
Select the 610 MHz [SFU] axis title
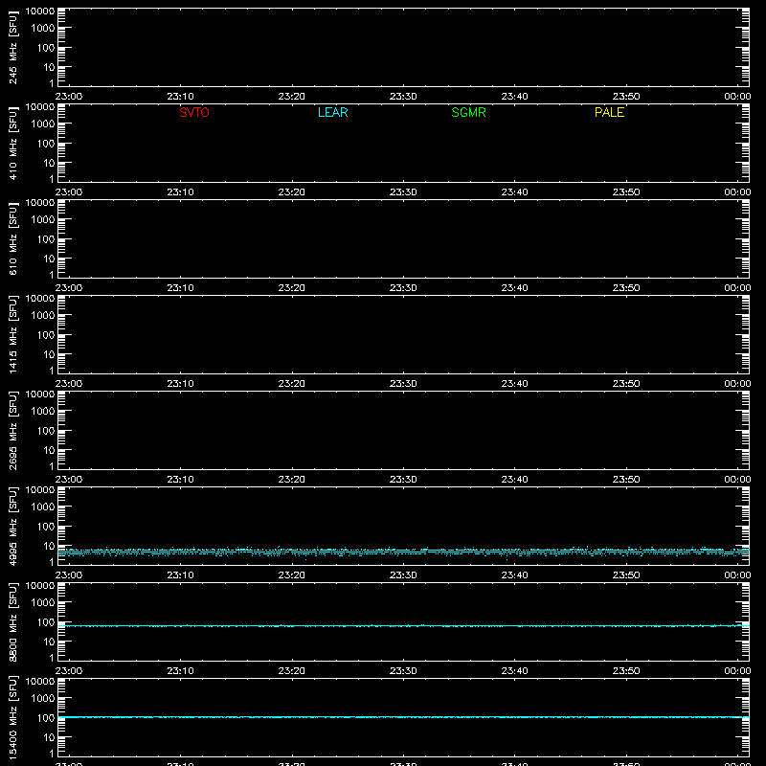12,238
